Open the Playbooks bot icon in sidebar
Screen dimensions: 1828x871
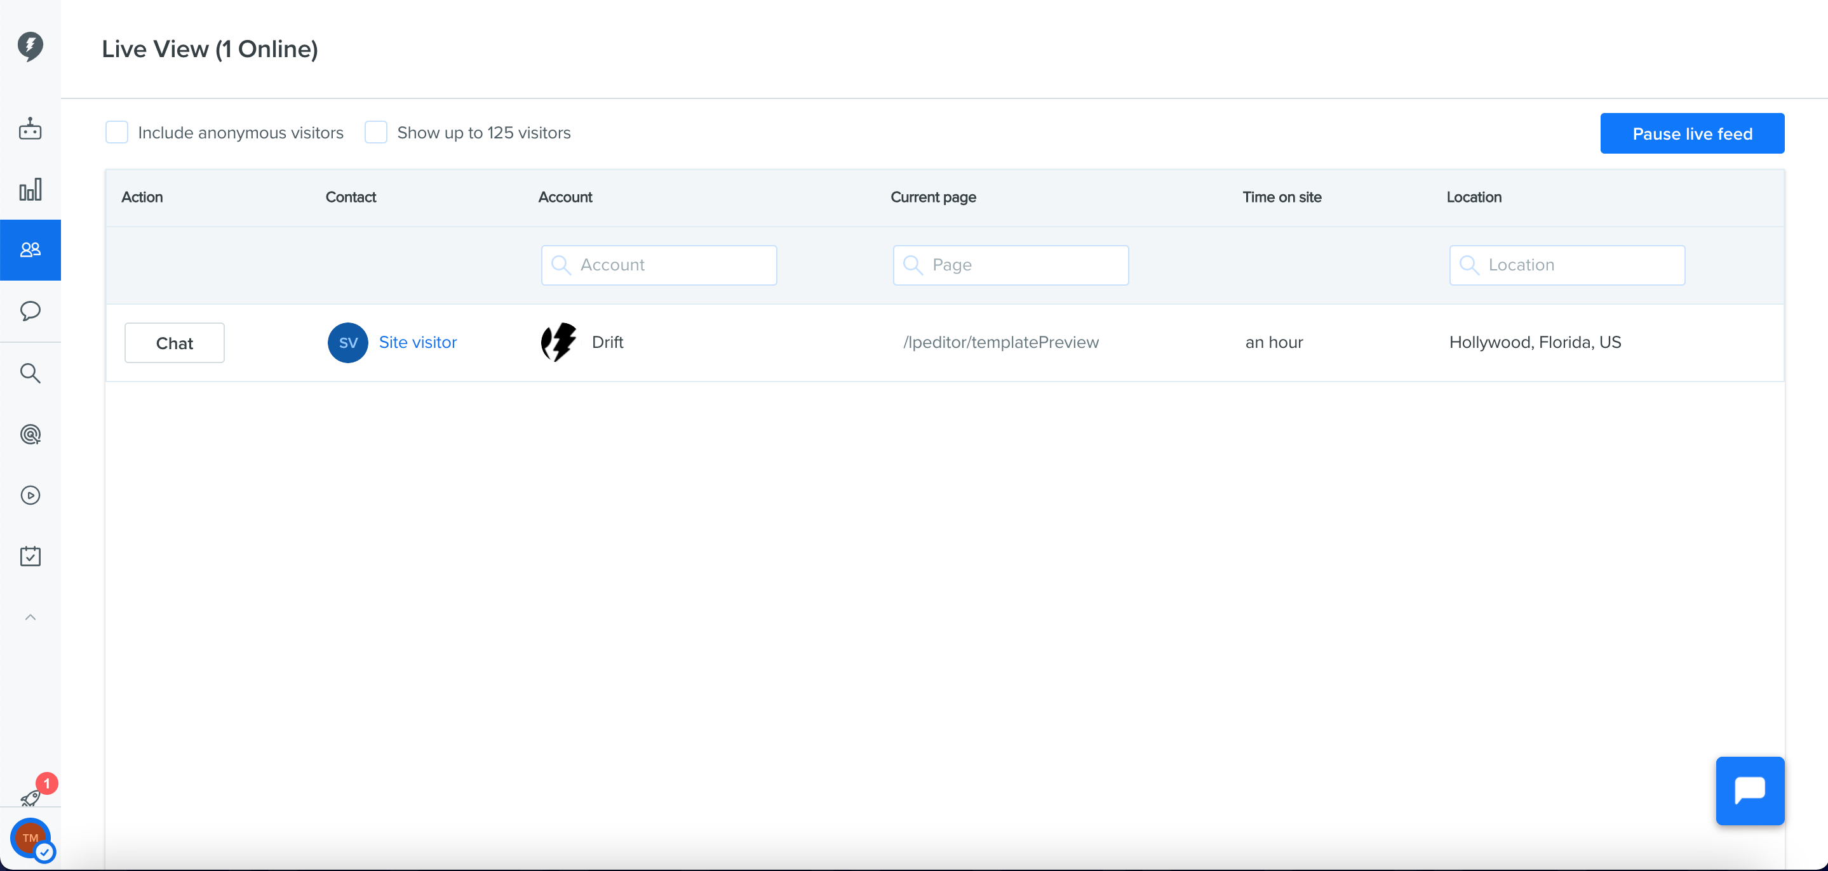pyautogui.click(x=30, y=129)
